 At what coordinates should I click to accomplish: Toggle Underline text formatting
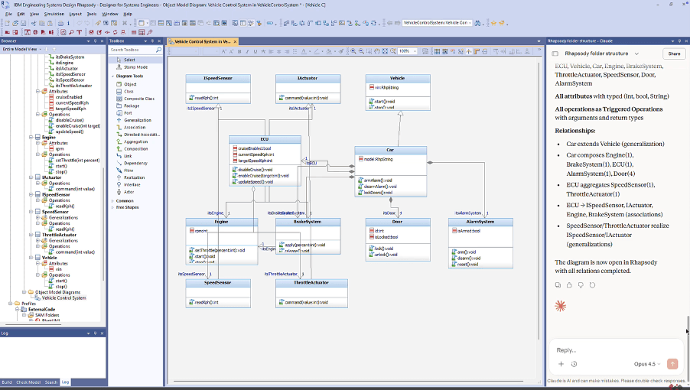255,51
